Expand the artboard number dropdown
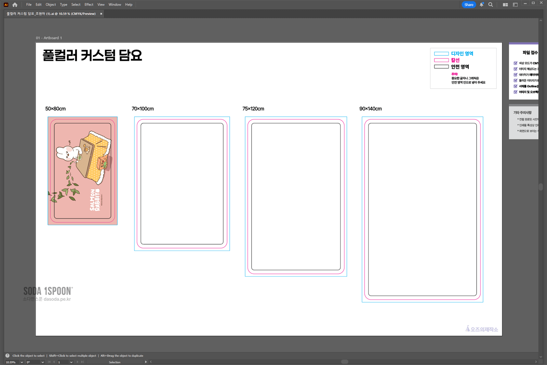The width and height of the screenshot is (547, 365). click(71, 362)
